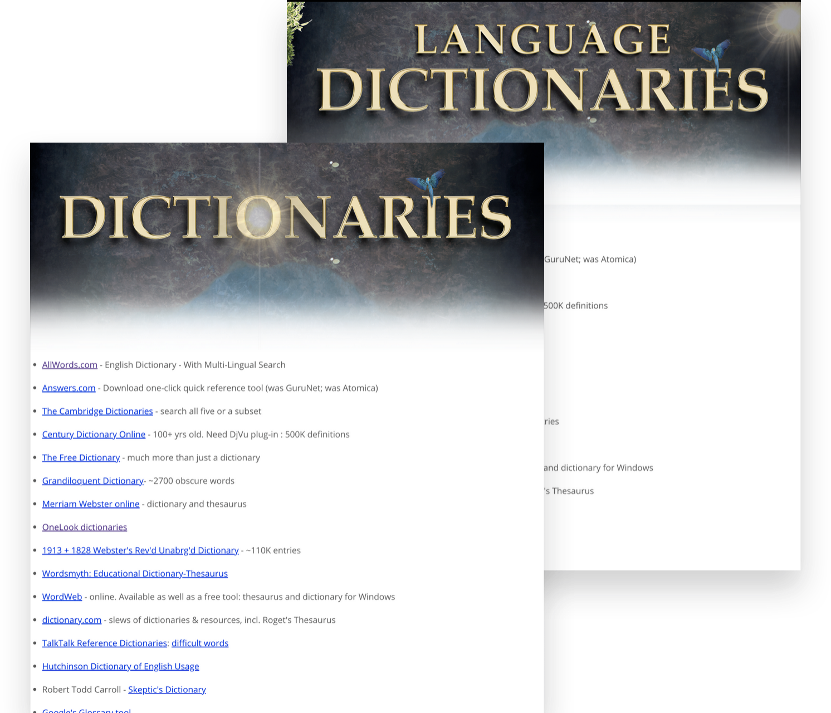Click the LANGUAGE heading in the back banner
Viewport: 831px width, 713px height.
[x=543, y=40]
